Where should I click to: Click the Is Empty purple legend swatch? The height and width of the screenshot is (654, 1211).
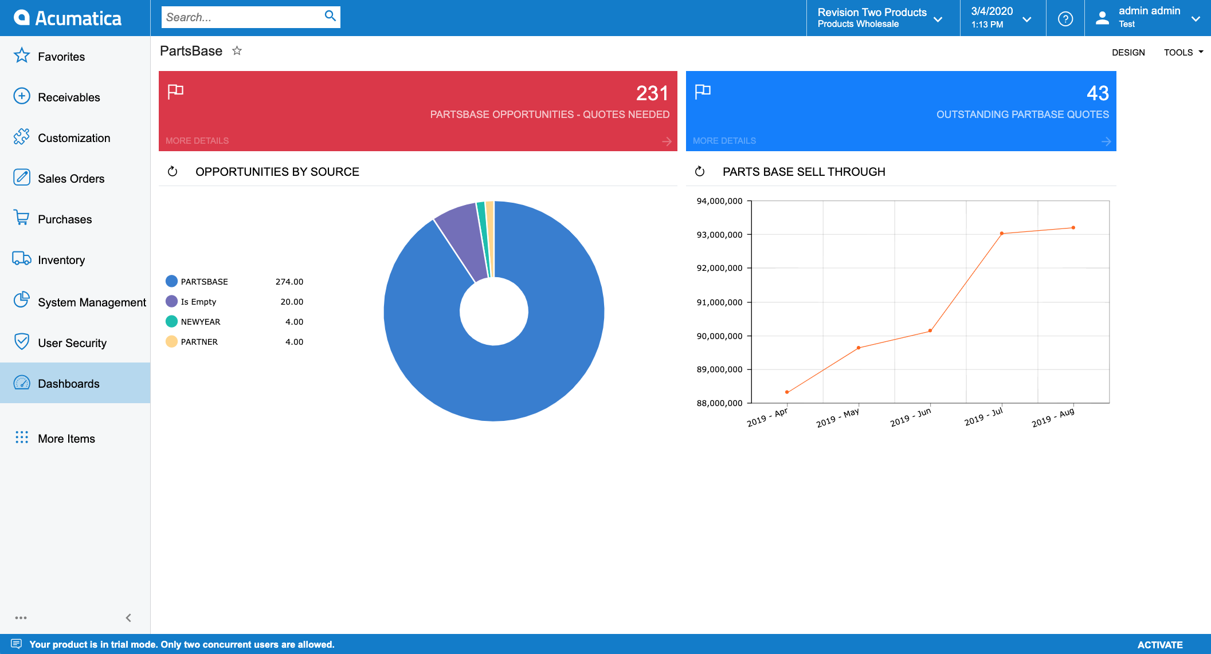coord(171,301)
